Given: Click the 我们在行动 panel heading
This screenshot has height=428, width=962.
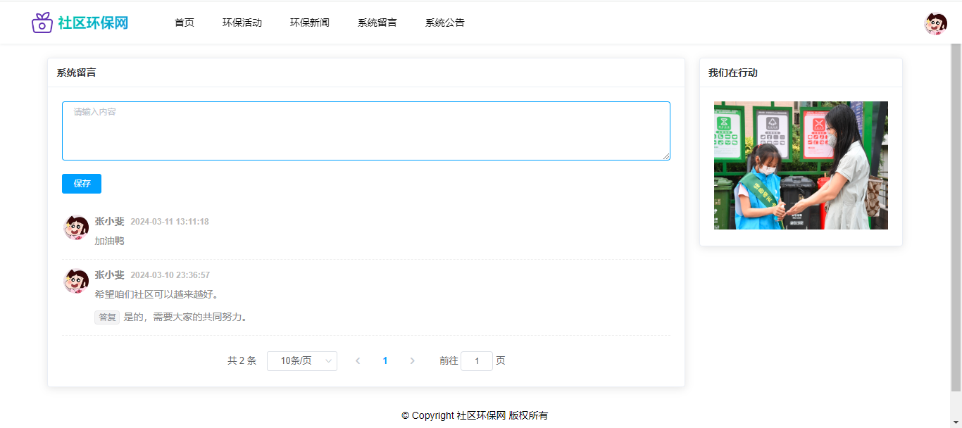Looking at the screenshot, I should (733, 73).
